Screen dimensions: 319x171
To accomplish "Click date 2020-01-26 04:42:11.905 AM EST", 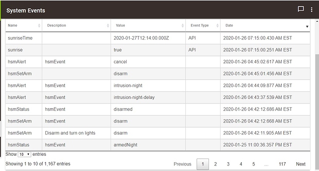I will [x=258, y=133].
